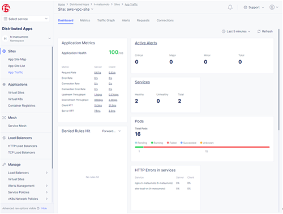Open the notifications bell icon
This screenshot has height=214, width=283.
pyautogui.click(x=230, y=7)
